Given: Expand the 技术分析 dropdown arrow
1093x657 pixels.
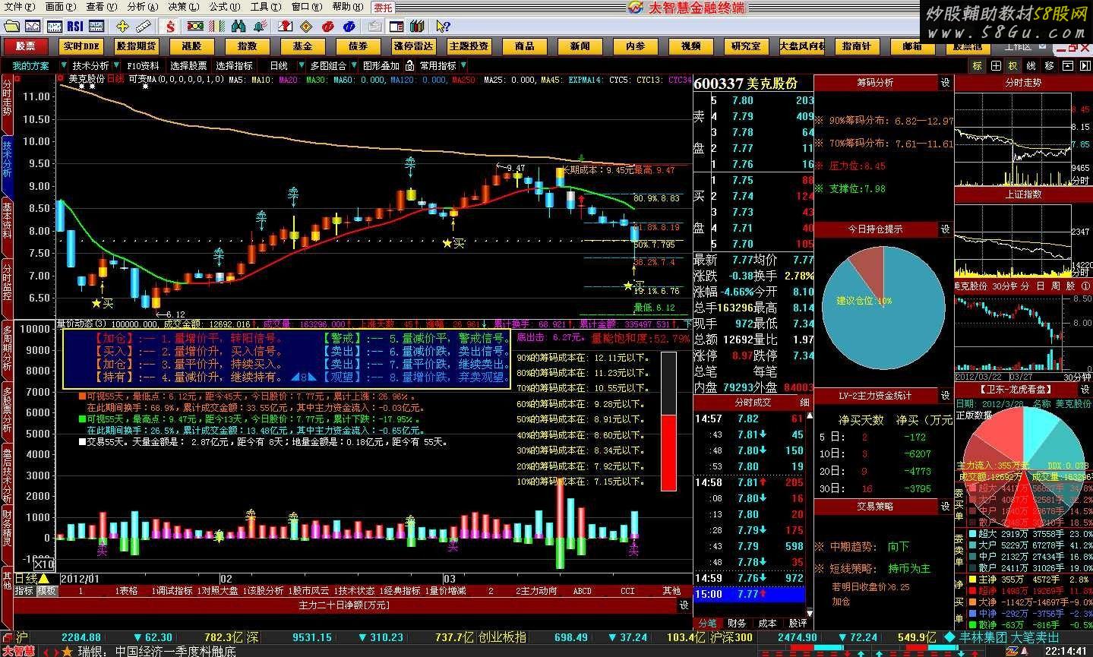Looking at the screenshot, I should (x=116, y=66).
